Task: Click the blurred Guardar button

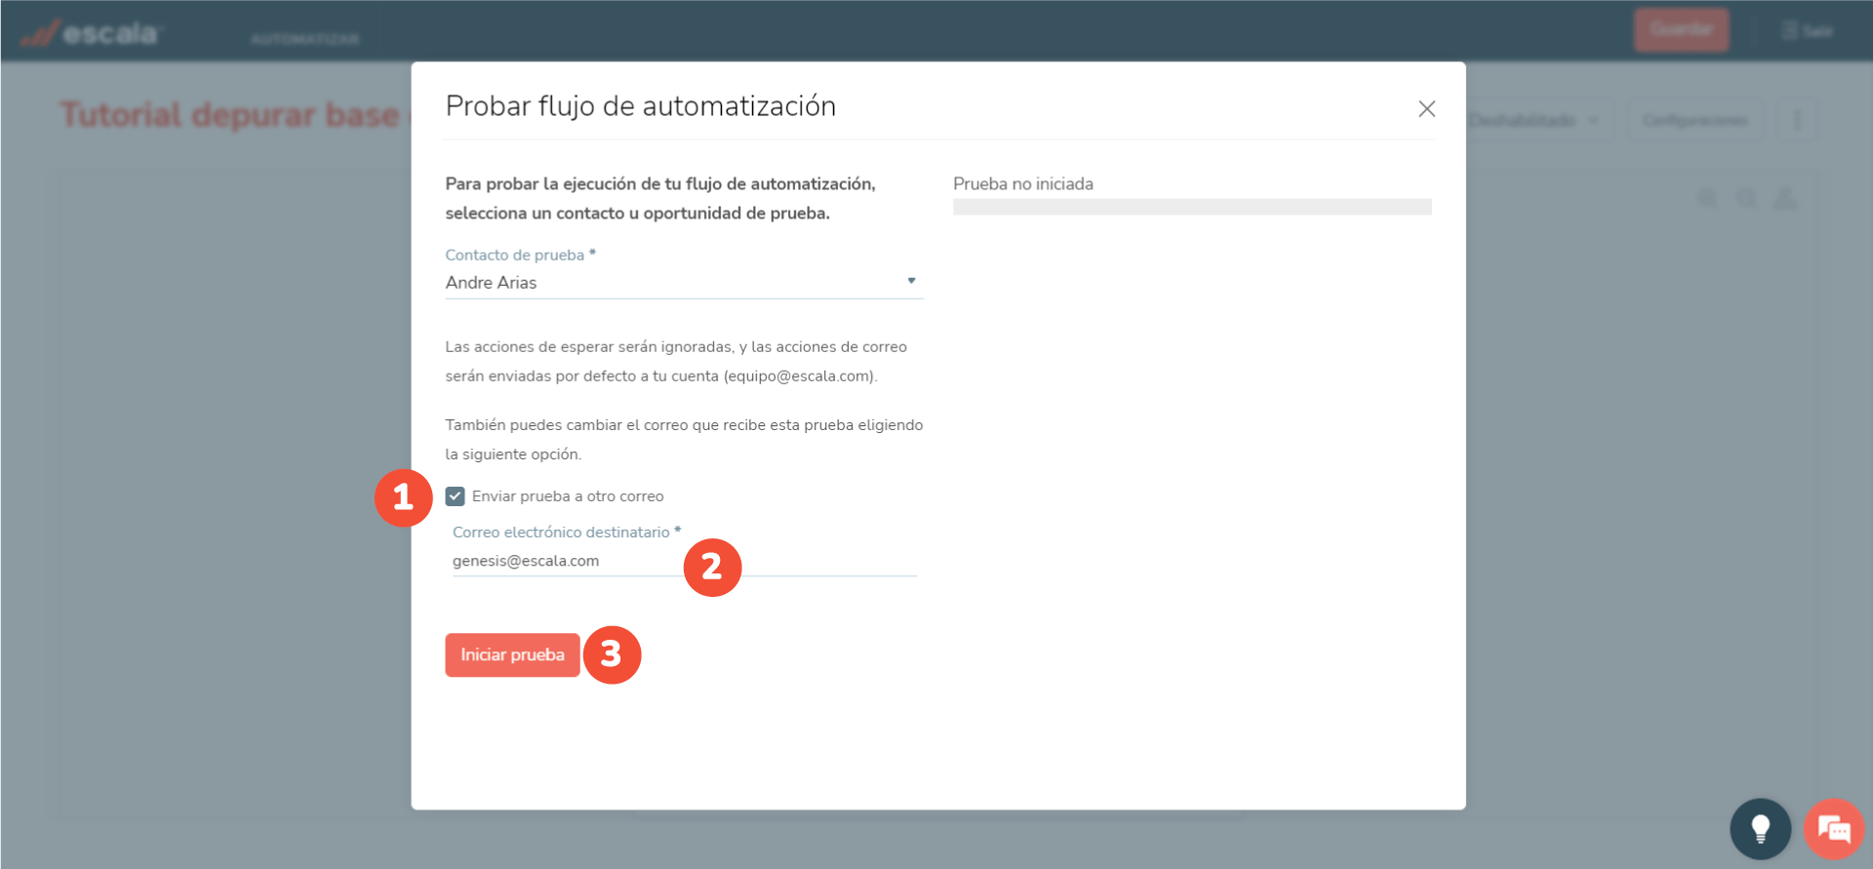Action: coord(1681,30)
